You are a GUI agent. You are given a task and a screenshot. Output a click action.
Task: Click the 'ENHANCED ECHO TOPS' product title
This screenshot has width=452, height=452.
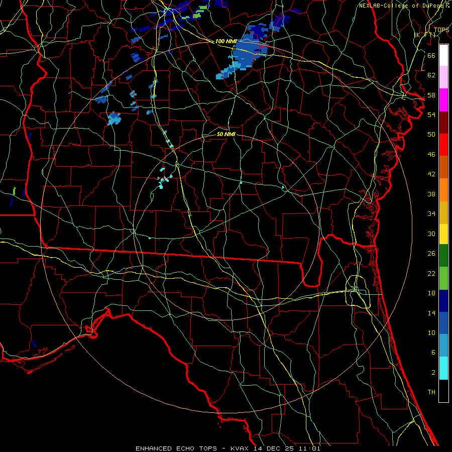click(x=176, y=448)
